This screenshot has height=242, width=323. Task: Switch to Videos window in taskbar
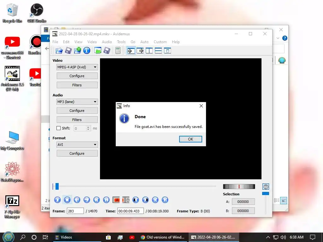[x=77, y=237]
